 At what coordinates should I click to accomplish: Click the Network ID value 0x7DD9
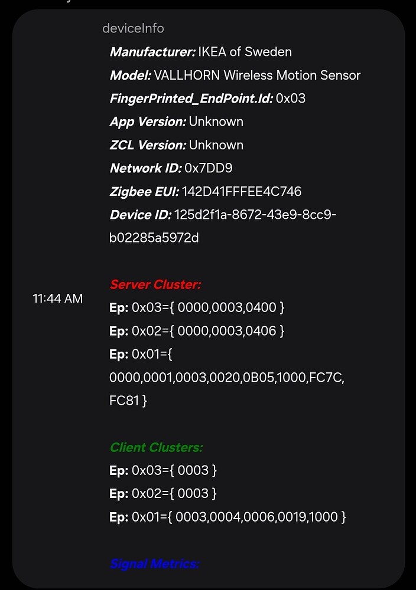[209, 168]
